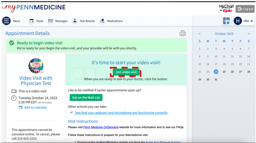The width and height of the screenshot is (256, 143).
Task: Click the October 2023 month heading
Action: (224, 33)
